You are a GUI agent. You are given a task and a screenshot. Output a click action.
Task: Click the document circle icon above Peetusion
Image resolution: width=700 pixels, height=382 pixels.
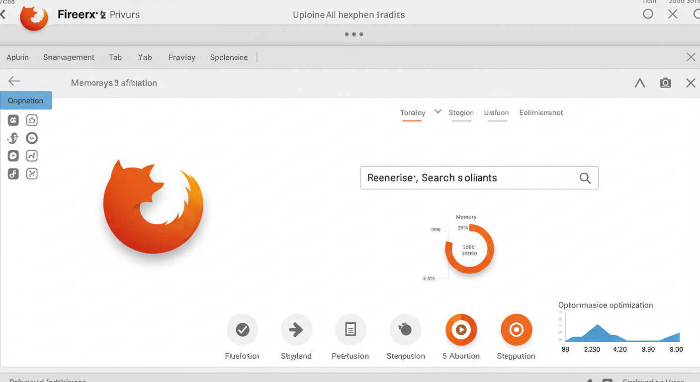350,330
